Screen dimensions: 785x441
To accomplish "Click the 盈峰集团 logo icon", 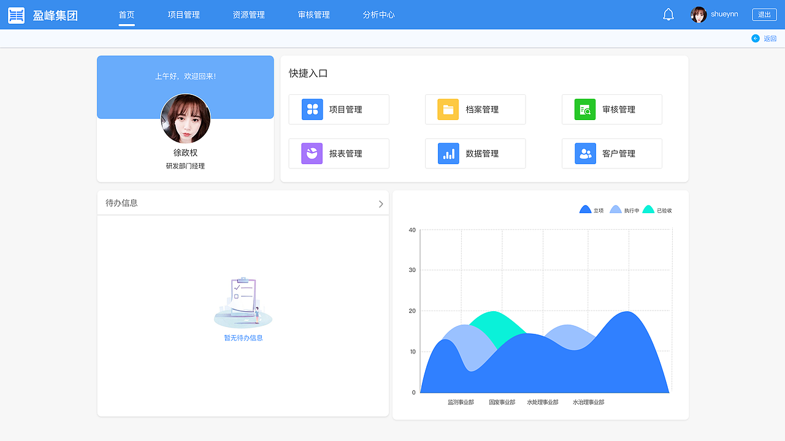I will coord(16,14).
